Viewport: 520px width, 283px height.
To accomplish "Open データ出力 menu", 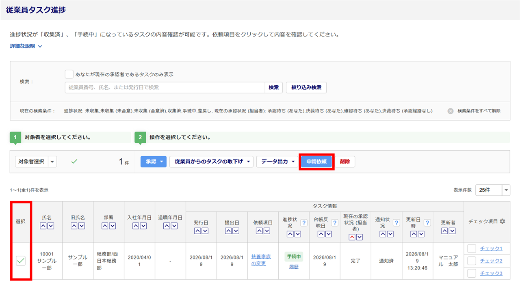I will (277, 162).
